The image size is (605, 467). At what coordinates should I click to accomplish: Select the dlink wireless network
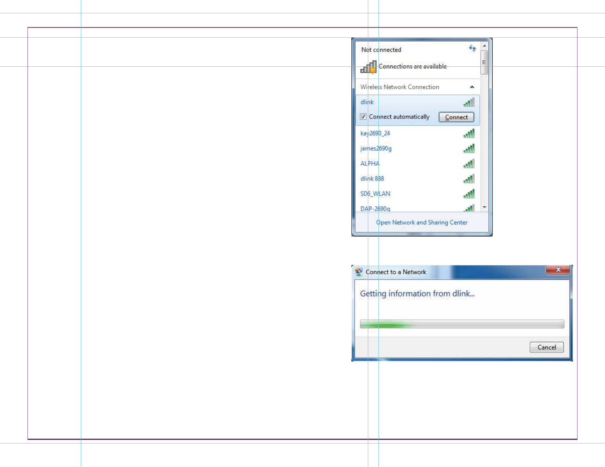click(417, 102)
